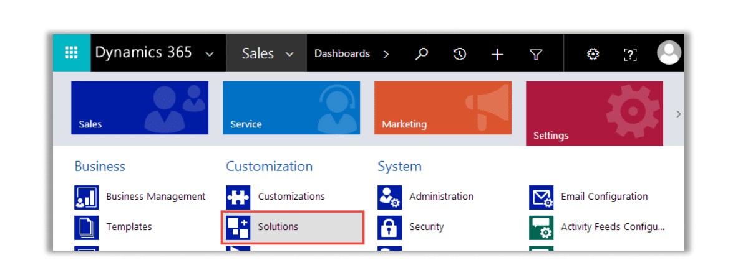743x273 pixels.
Task: Open the Settings tile
Action: point(595,113)
